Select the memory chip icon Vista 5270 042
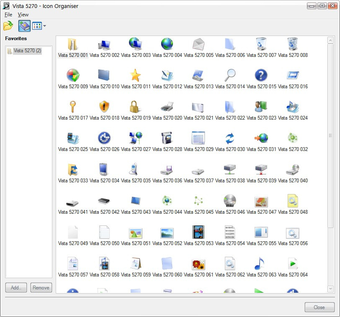Screen dimensions: 340x317 pos(104,201)
